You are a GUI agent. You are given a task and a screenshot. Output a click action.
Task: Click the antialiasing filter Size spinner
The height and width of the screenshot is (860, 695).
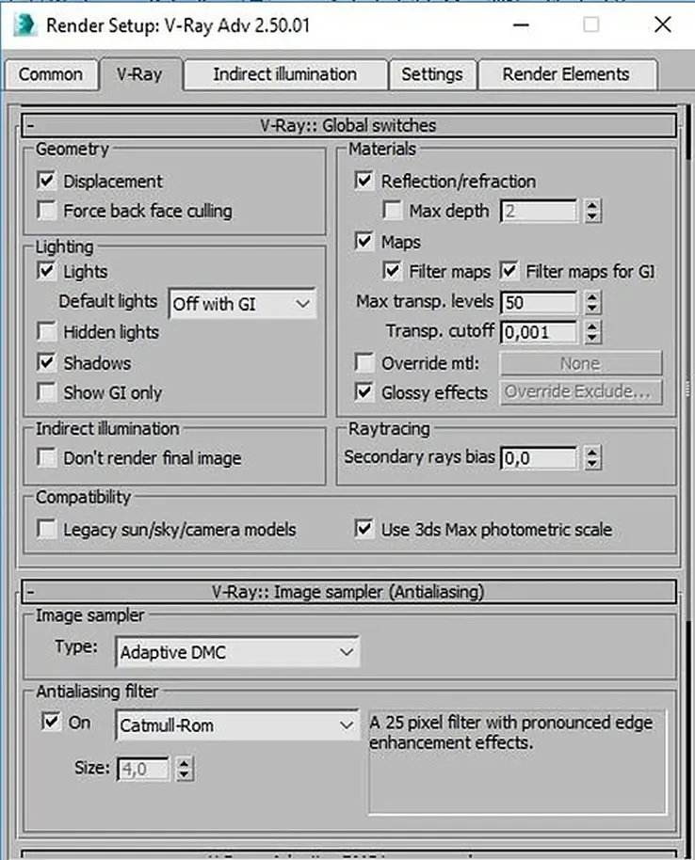coord(185,769)
